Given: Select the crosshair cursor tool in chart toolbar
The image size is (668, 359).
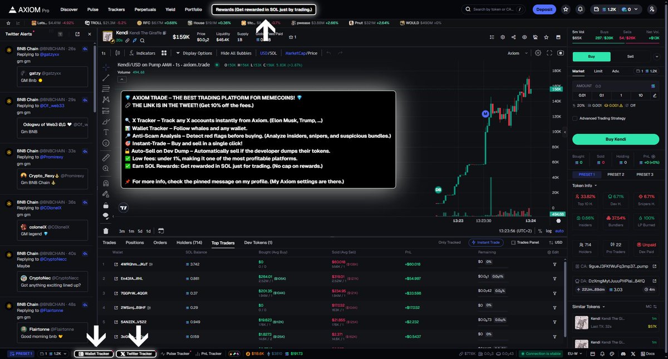Looking at the screenshot, I should coord(106,67).
